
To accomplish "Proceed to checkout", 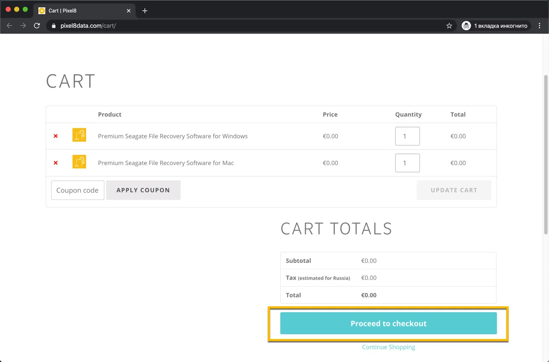I will tap(388, 323).
